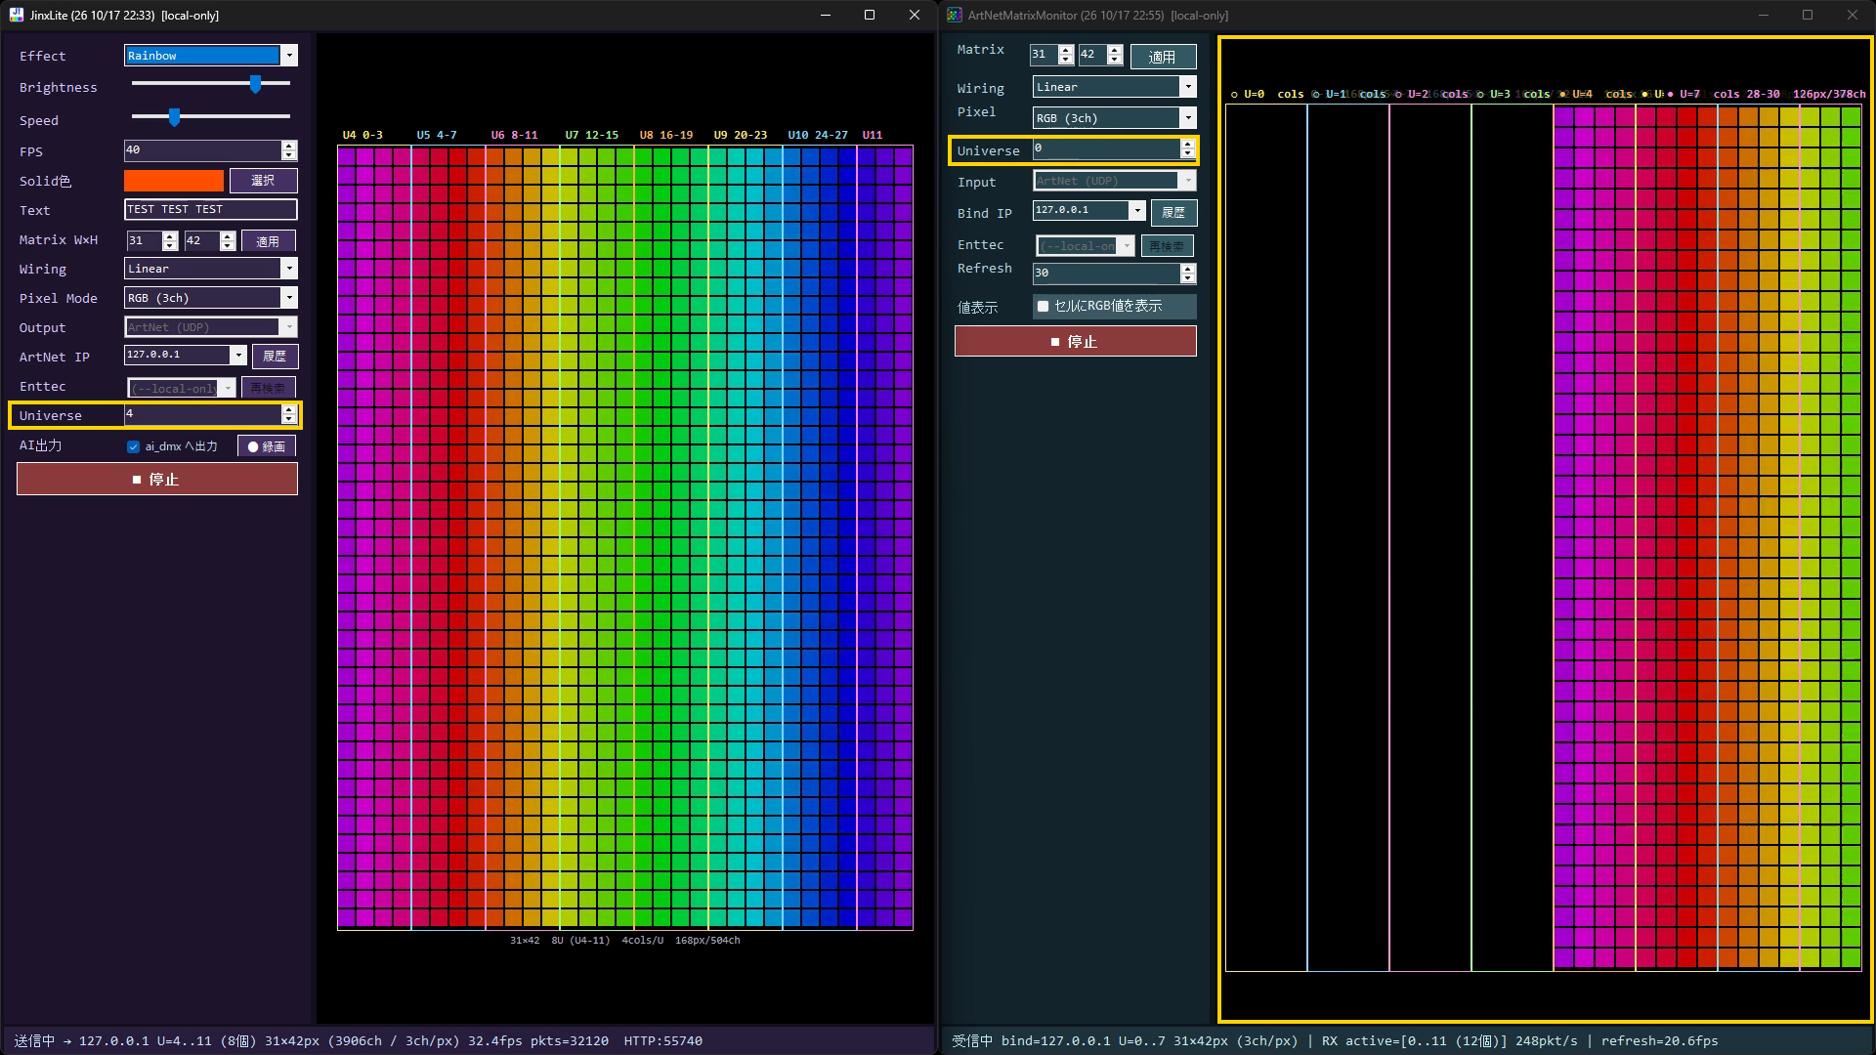Click the 履歴 button beside Bind IP
Viewport: 1876px width, 1055px height.
pyautogui.click(x=1173, y=213)
